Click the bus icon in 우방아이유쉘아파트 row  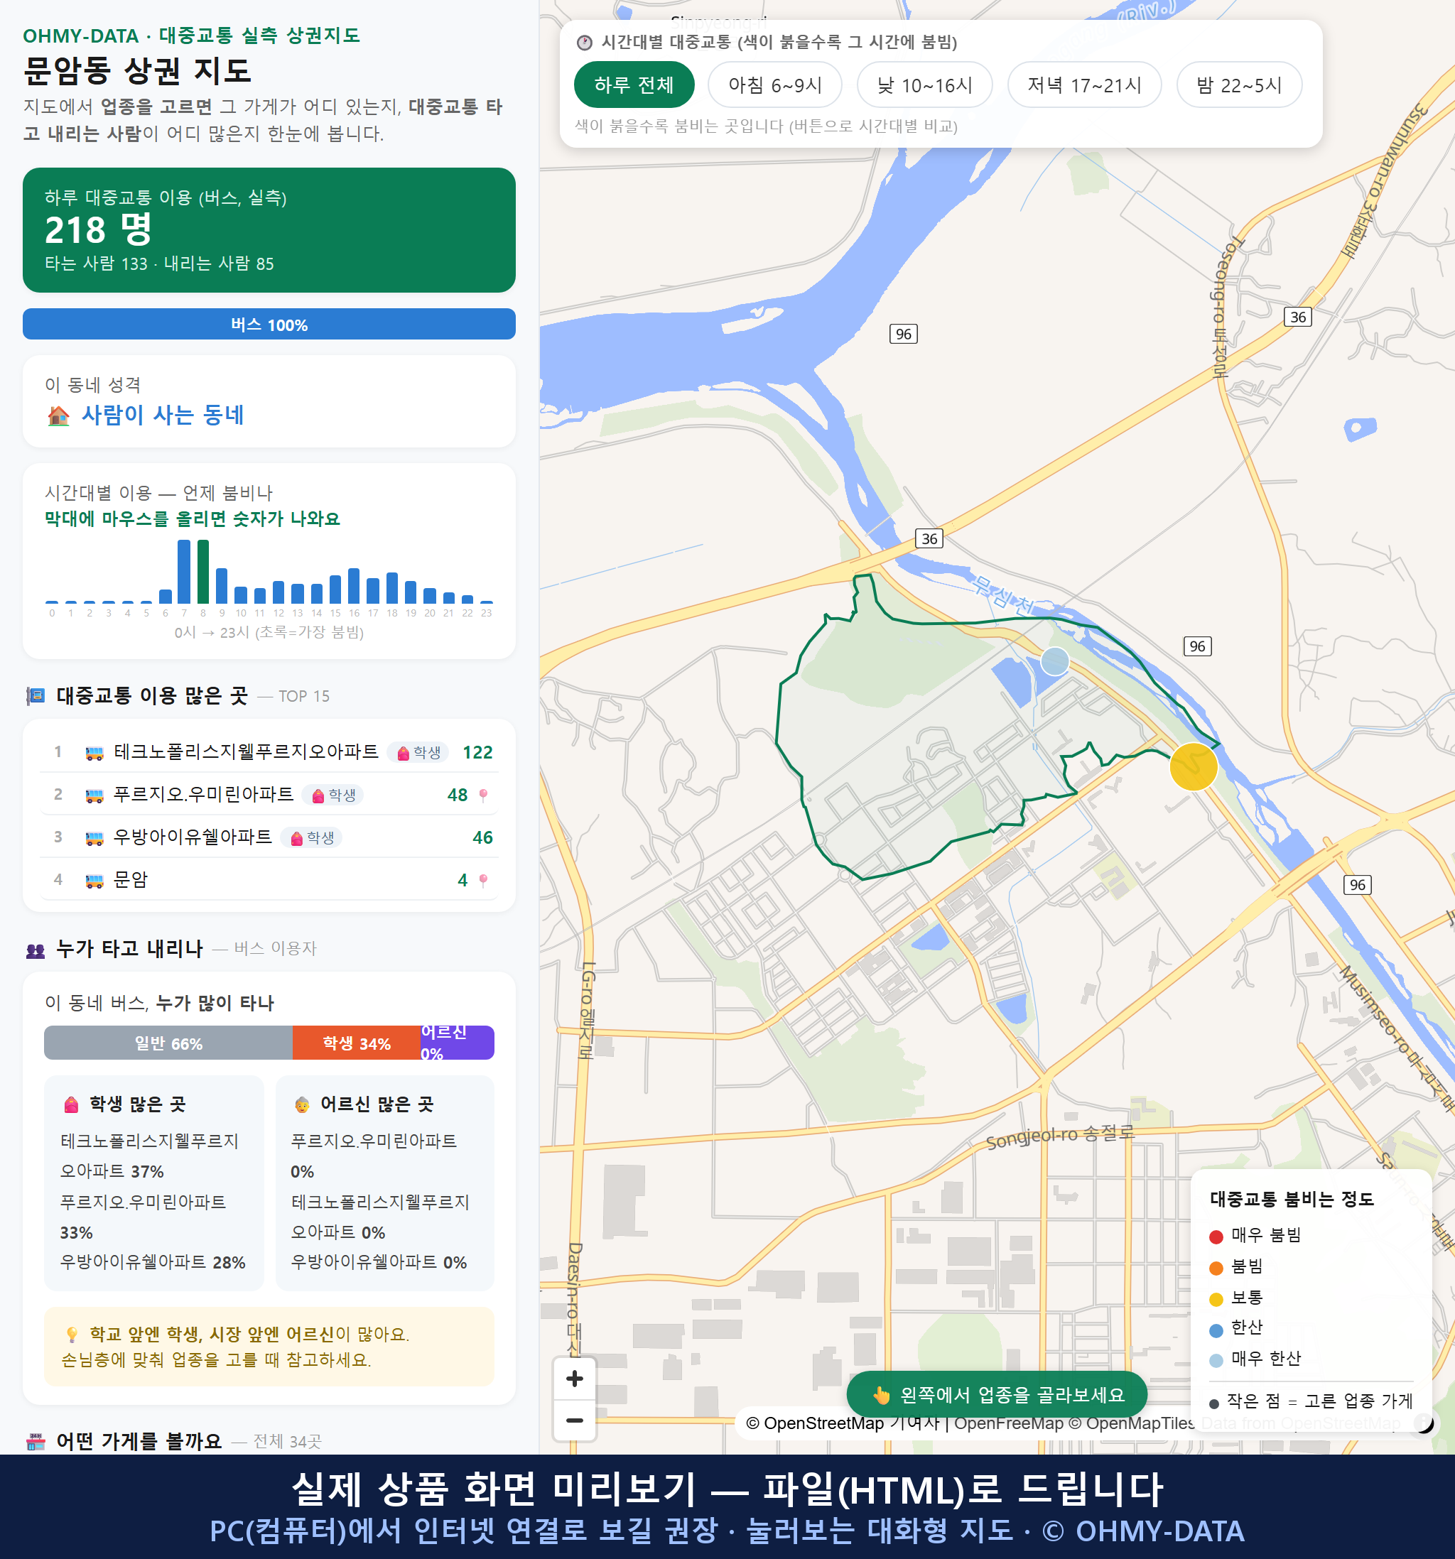[94, 837]
